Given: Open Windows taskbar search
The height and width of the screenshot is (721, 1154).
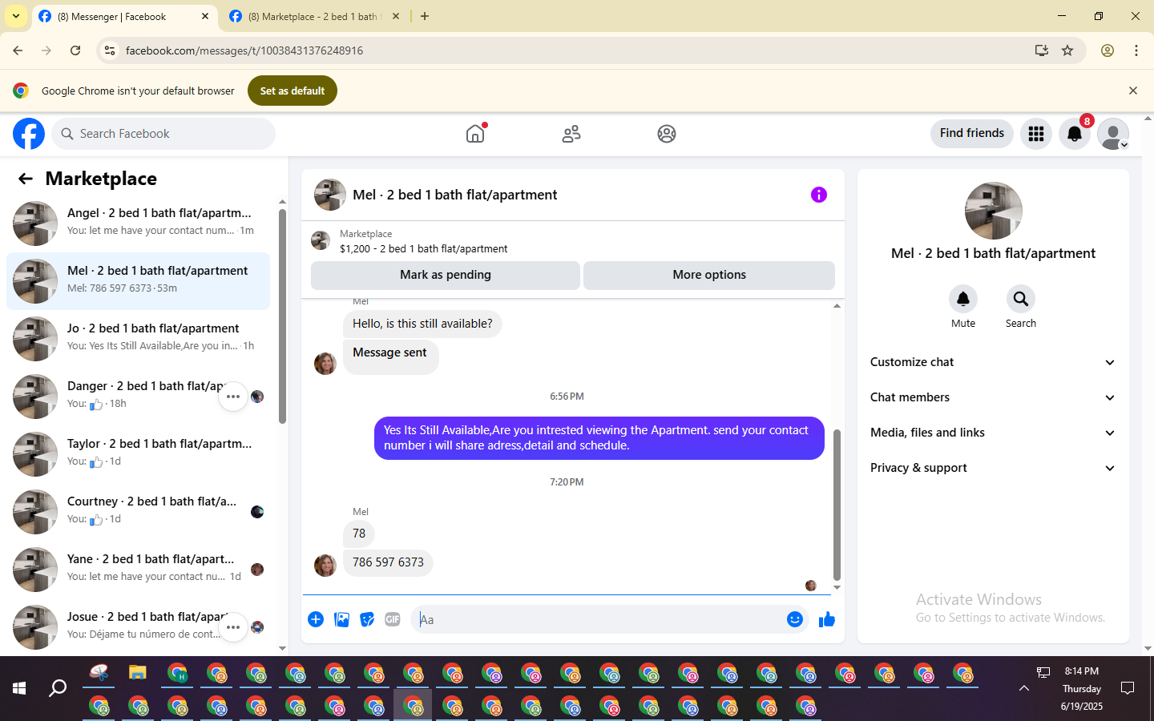Looking at the screenshot, I should point(58,688).
